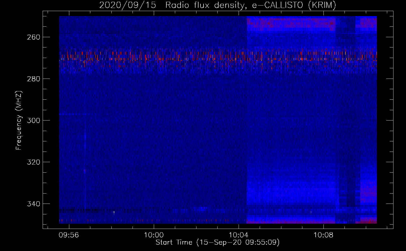406x251 pixels.
Task: Click the 'Start Time (15-Sep-20 09:55:09)' label
Action: tap(218, 242)
